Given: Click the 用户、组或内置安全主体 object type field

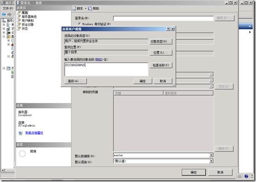Looking at the screenshot, I should pyautogui.click(x=106, y=41).
